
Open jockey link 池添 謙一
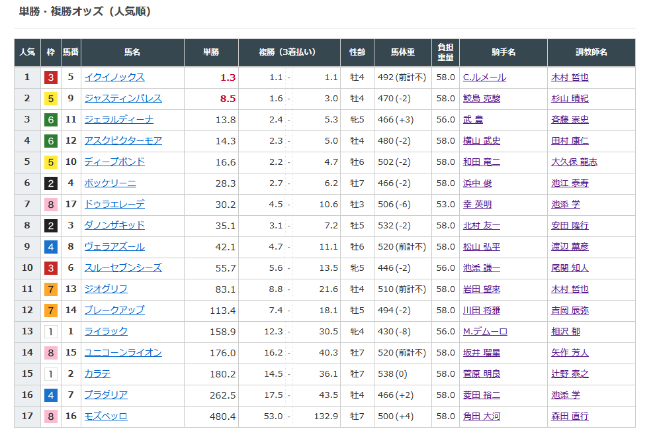(482, 268)
